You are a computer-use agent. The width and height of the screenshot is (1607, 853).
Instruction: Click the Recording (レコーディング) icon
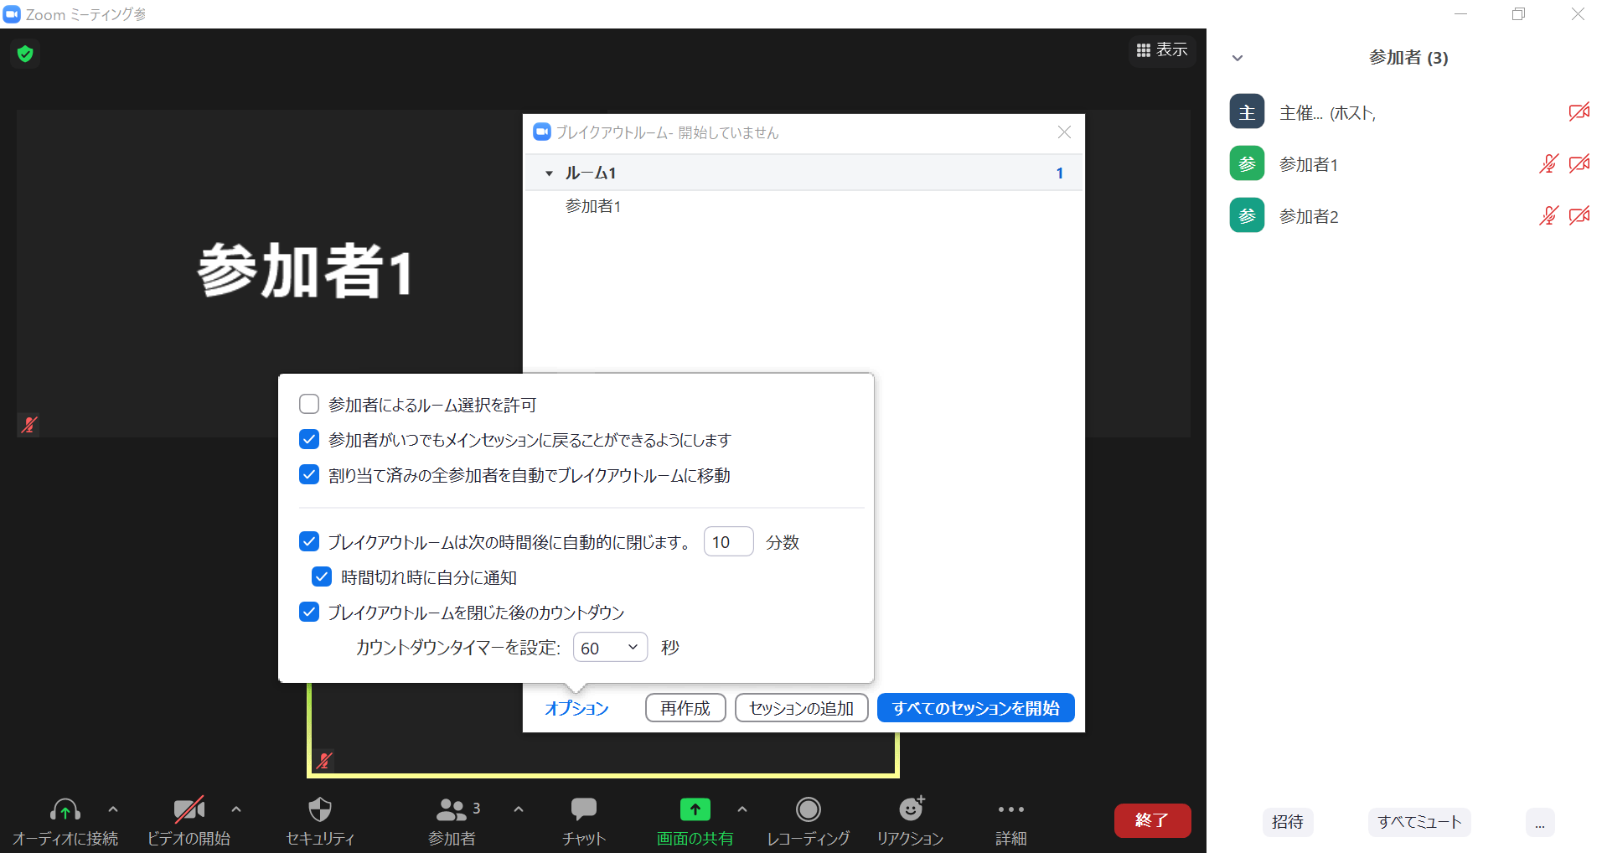coord(808,810)
